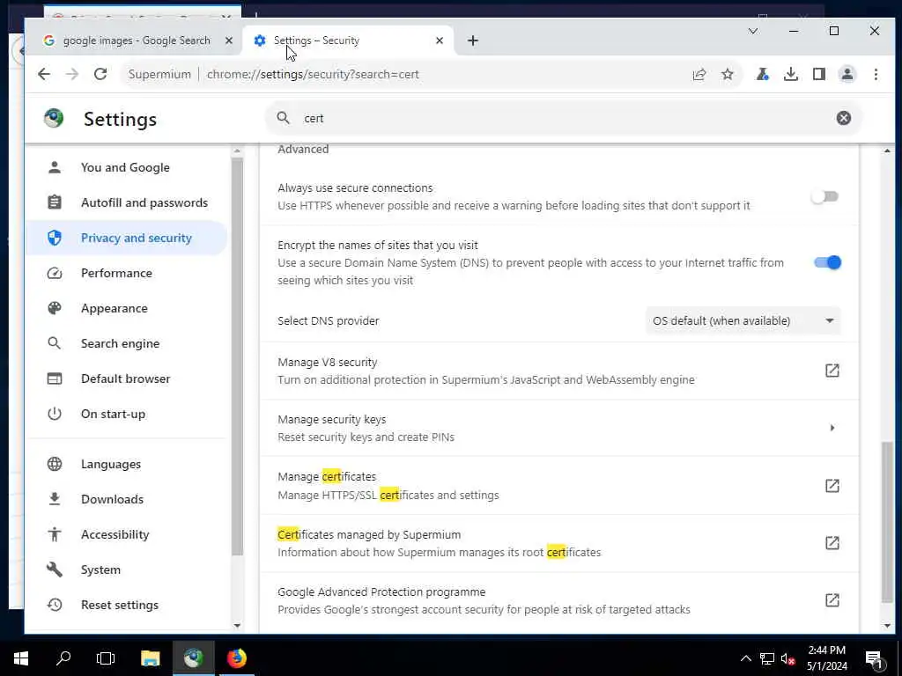Click the address bar URL

(313, 74)
